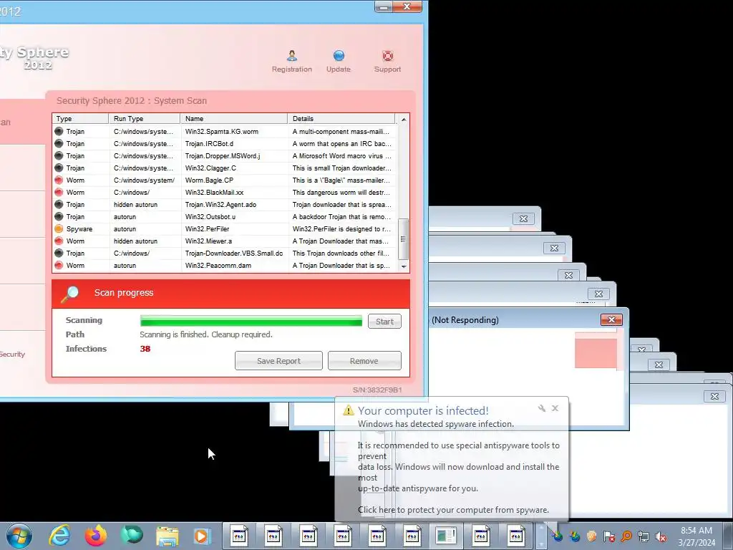The image size is (733, 550).
Task: Click the scan list scrollbar up arrow
Action: click(404, 120)
